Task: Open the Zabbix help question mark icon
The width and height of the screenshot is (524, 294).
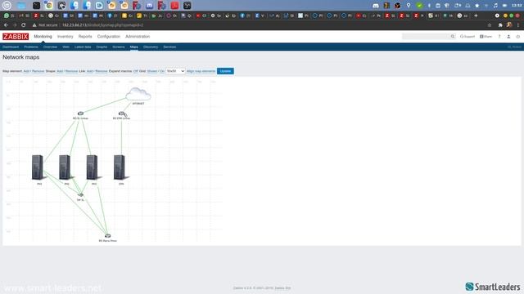Action: [x=499, y=36]
